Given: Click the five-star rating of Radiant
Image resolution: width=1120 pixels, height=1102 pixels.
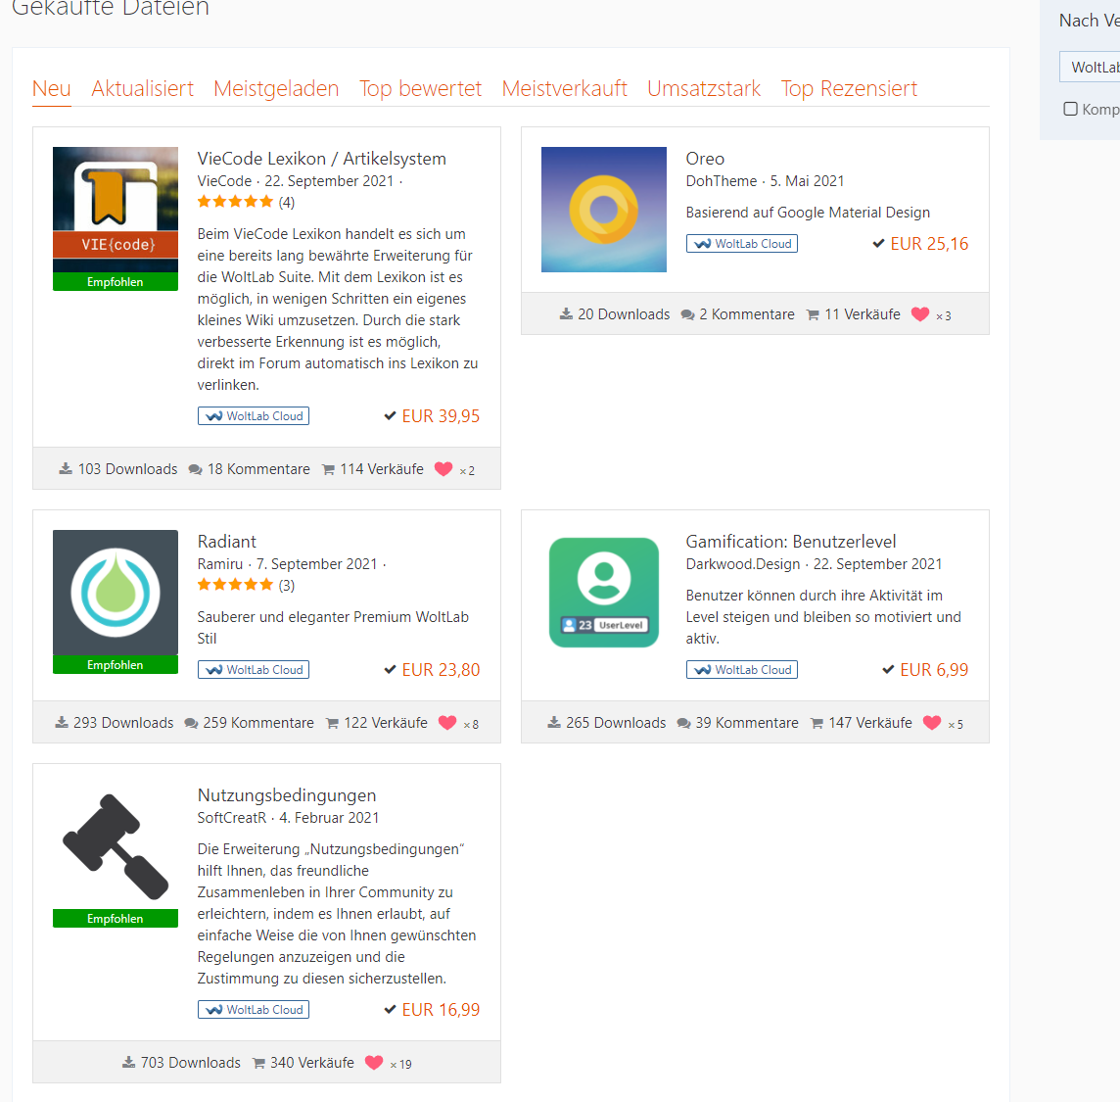Looking at the screenshot, I should 235,585.
